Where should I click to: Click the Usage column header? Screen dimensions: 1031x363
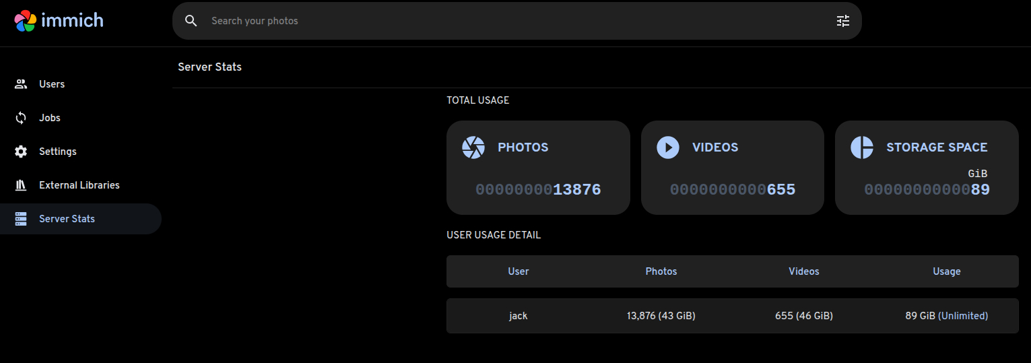(946, 271)
